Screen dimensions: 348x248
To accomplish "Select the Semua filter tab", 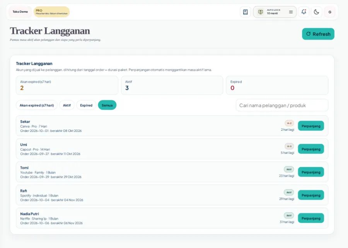I will point(107,105).
